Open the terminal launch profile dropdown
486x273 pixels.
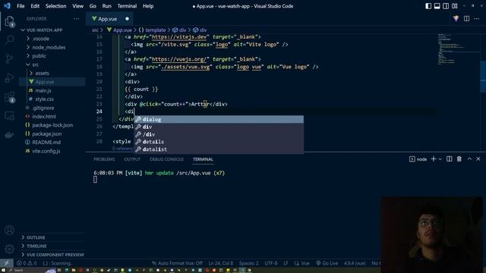click(440, 159)
